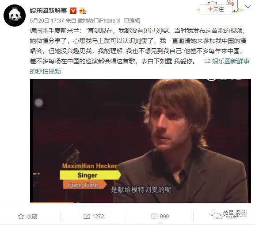Play the Maximilian Hecker video thumbnail
Screen dimensions: 255x225
pos(141,141)
